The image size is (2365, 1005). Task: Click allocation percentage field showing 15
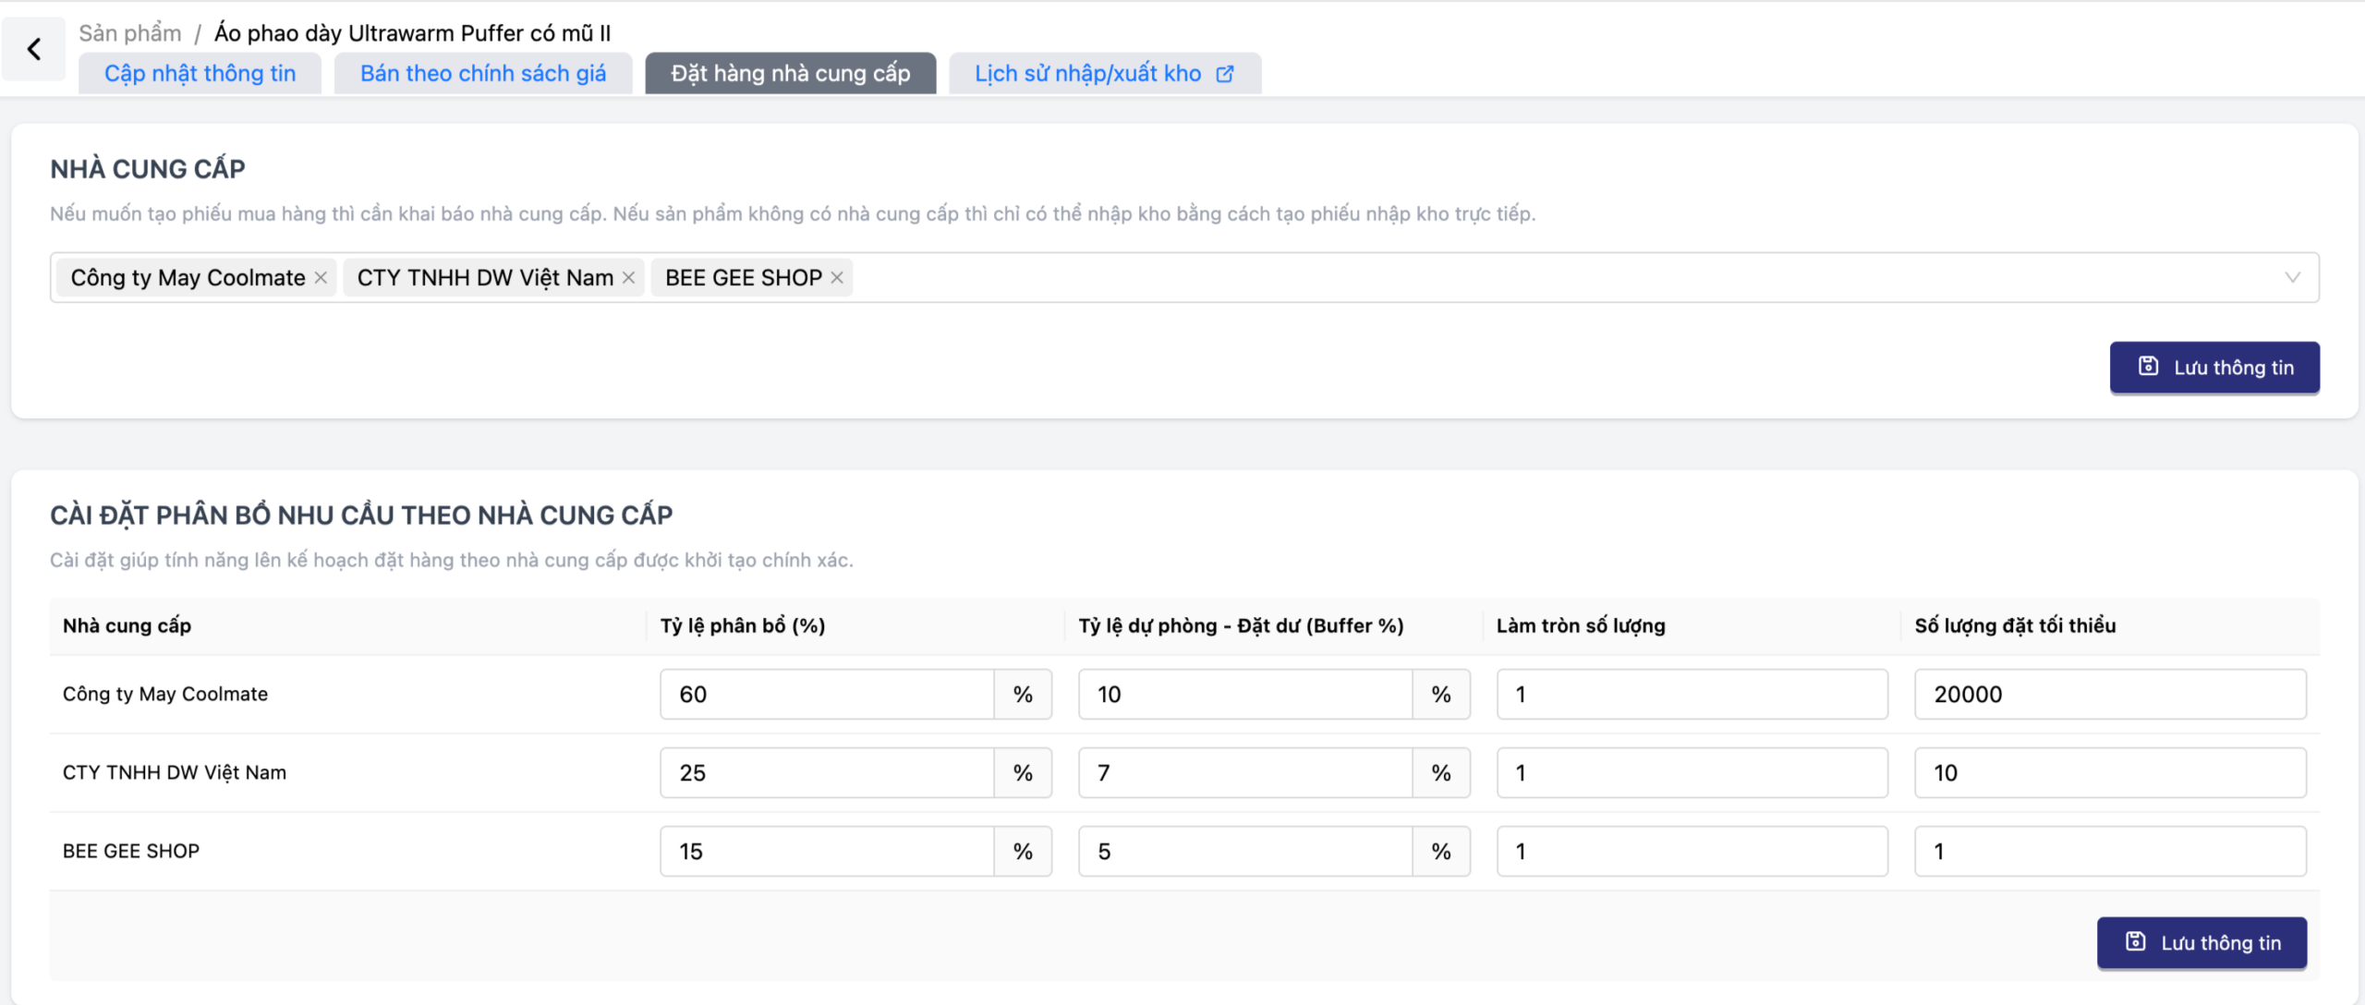(827, 852)
